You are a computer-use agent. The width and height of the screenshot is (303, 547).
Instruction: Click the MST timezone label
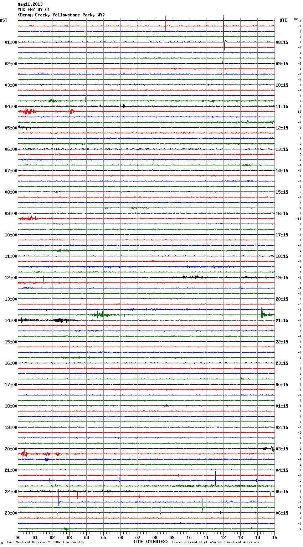(x=4, y=20)
